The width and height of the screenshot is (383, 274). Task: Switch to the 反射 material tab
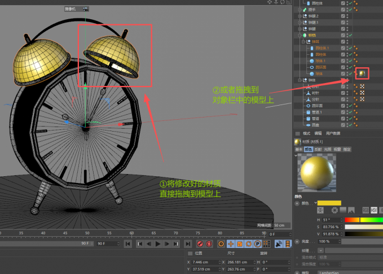click(x=318, y=149)
